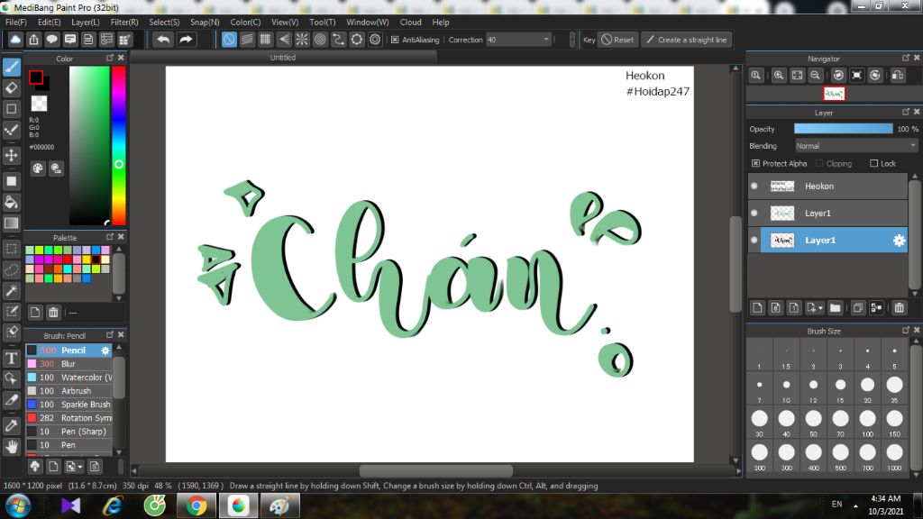
Task: Delete the layer with the trash icon
Action: (899, 308)
